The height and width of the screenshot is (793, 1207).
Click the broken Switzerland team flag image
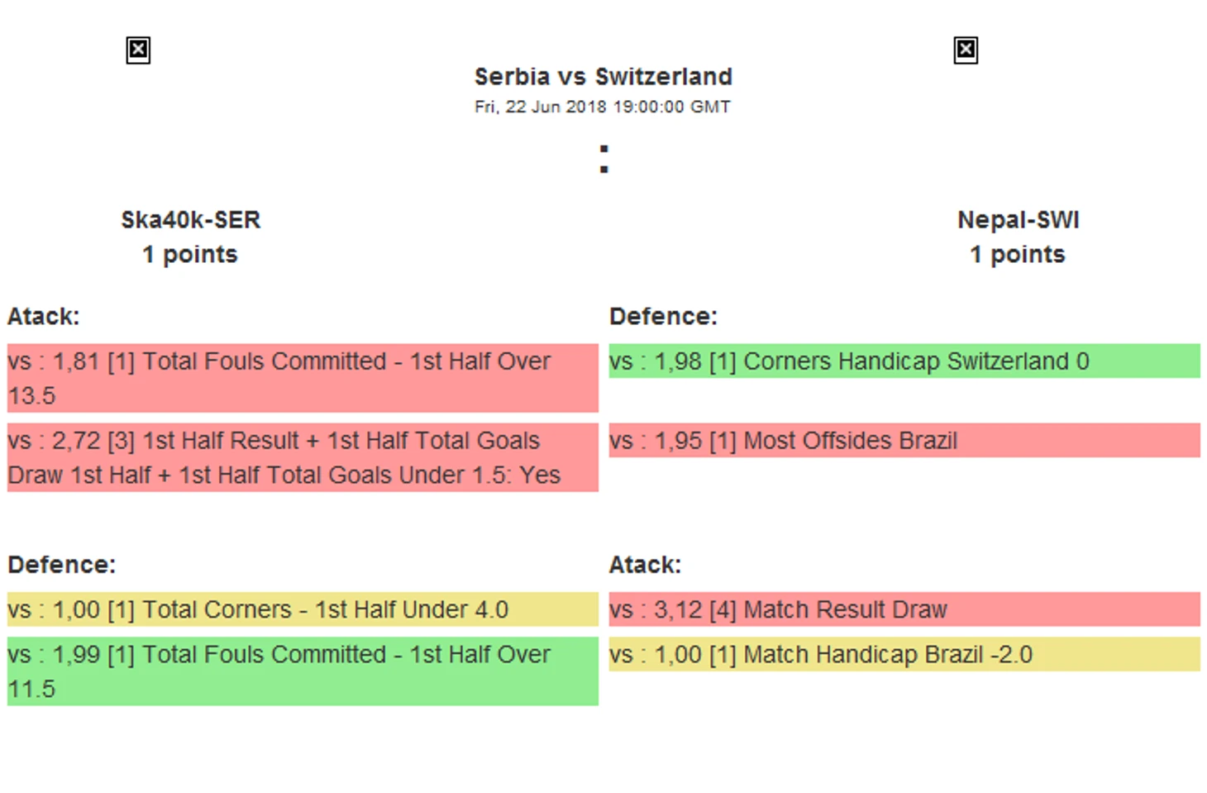point(965,50)
